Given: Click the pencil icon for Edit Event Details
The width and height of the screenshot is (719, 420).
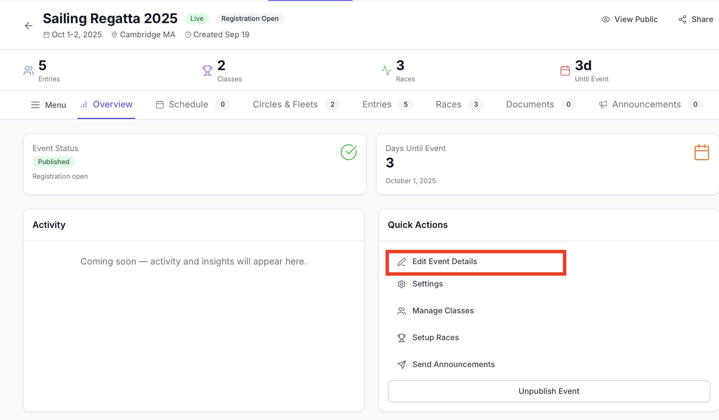Looking at the screenshot, I should (402, 262).
